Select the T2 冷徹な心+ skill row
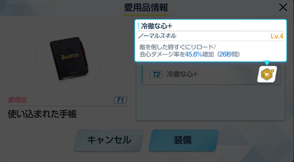294x162 pixels. [x=211, y=74]
